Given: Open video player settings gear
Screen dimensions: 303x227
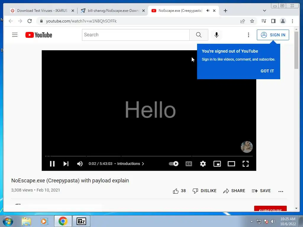Looking at the screenshot, I should pos(203,164).
